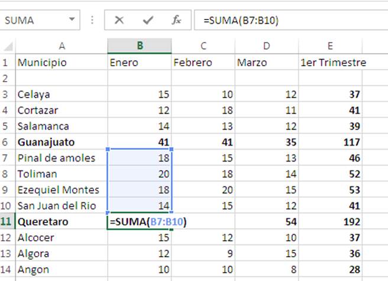Select all cells with corner triangle
This screenshot has height=281, width=388.
click(x=7, y=46)
